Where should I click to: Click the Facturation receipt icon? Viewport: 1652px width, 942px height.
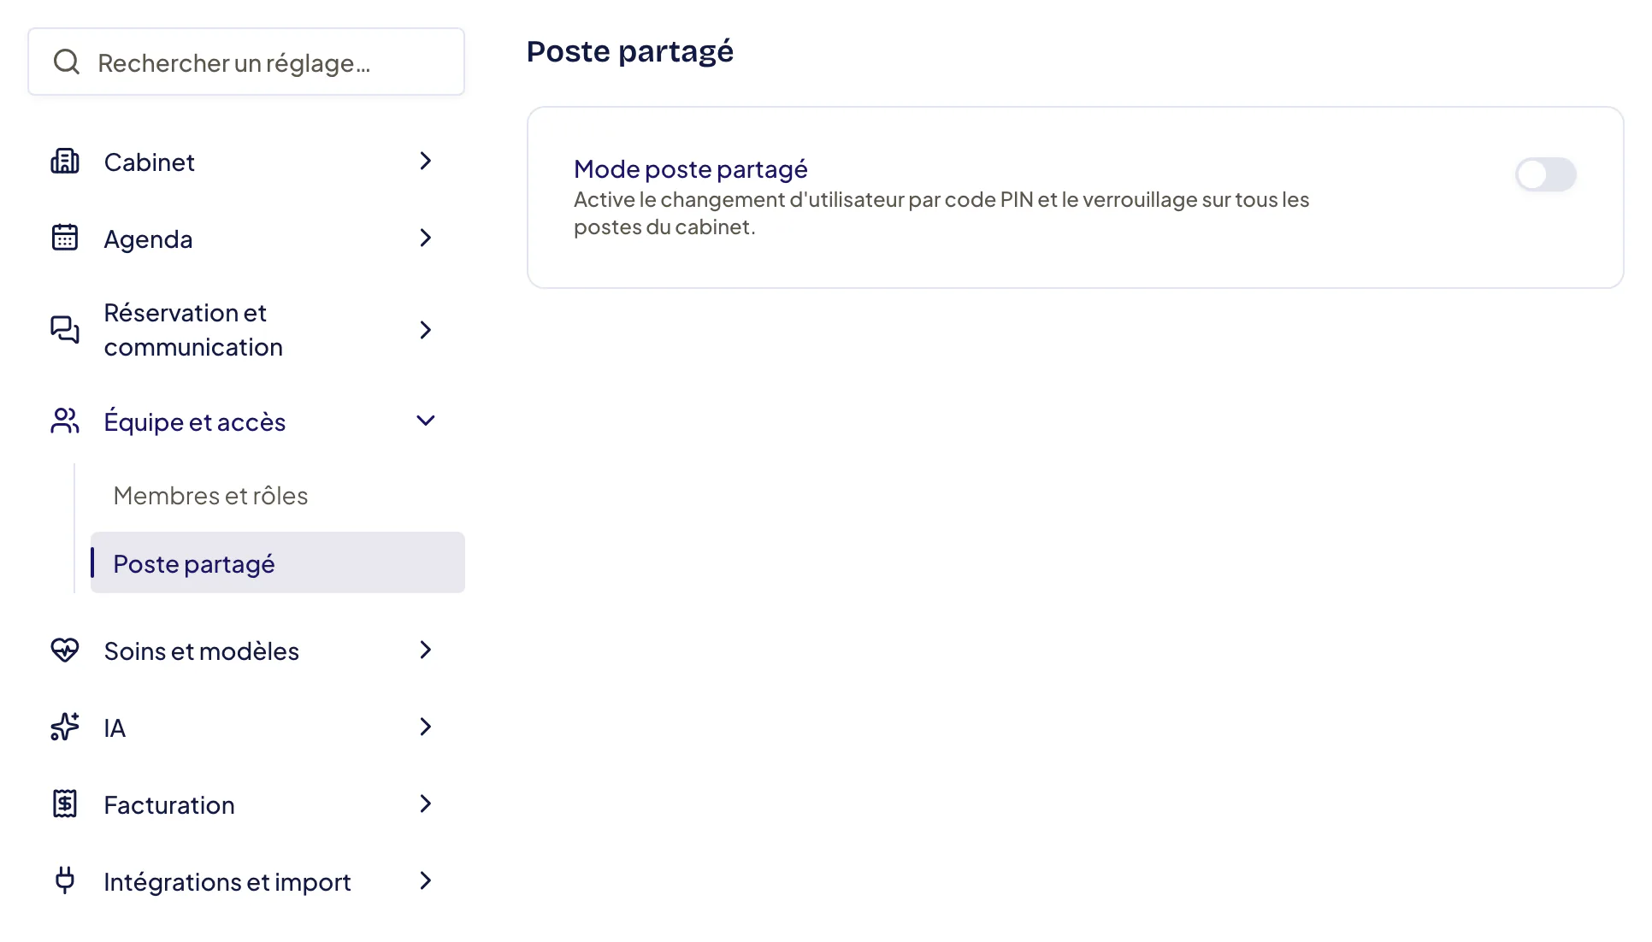(x=65, y=804)
